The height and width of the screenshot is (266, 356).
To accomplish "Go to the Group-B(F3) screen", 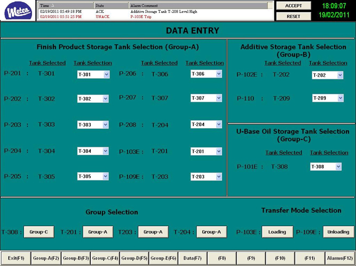I will 76,259.
